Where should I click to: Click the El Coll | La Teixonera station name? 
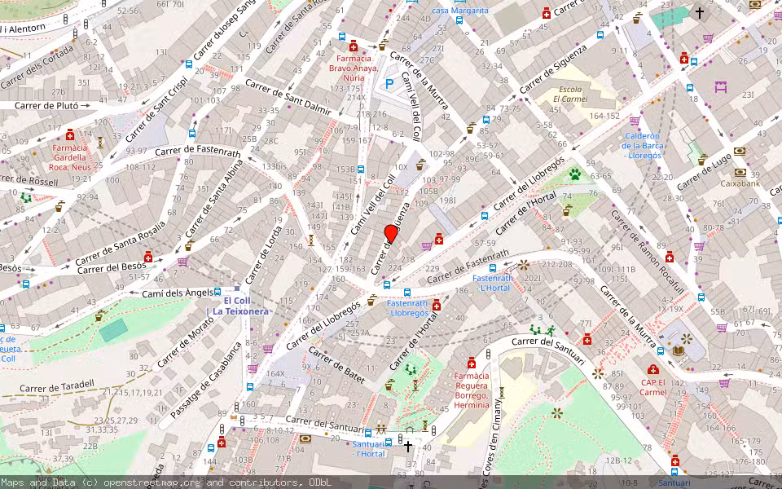pos(242,307)
